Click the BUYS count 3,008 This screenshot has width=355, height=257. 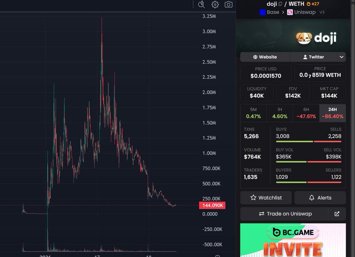coord(283,136)
